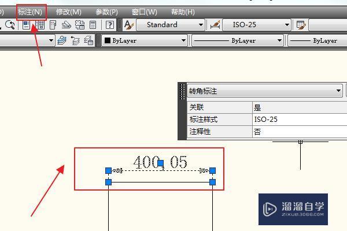
Task: Click the 否 value of 注释性
Action: [257, 132]
